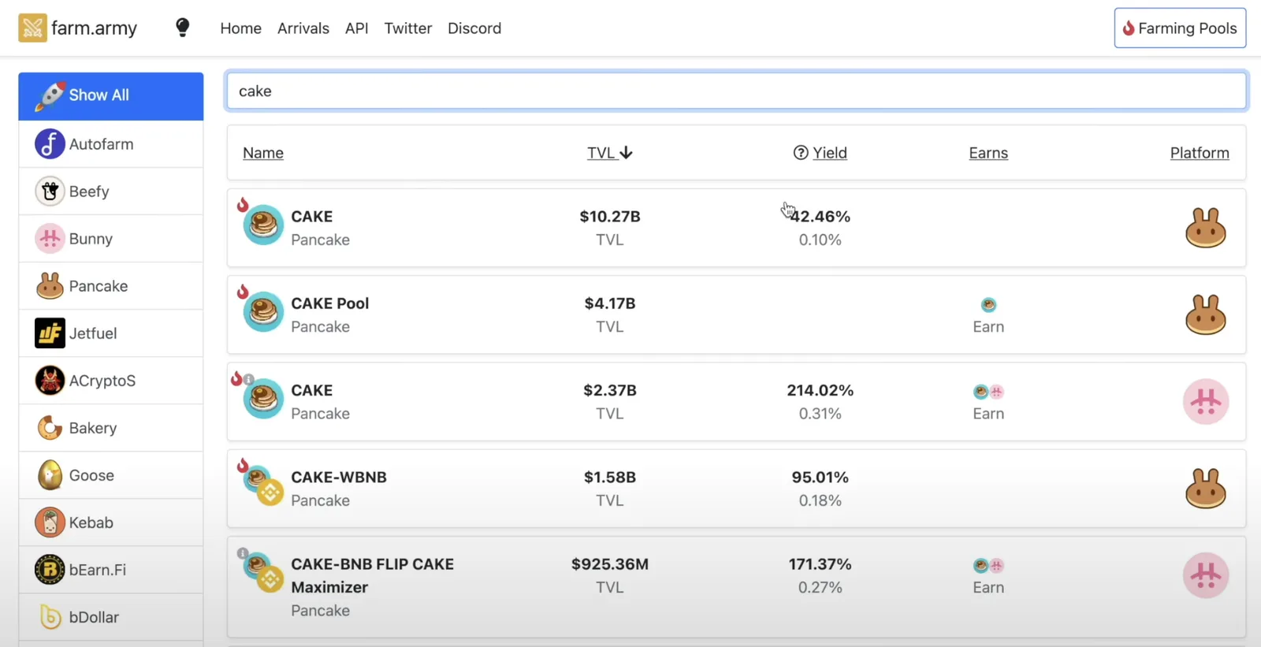Click the TVL descending sort arrow

[627, 153]
